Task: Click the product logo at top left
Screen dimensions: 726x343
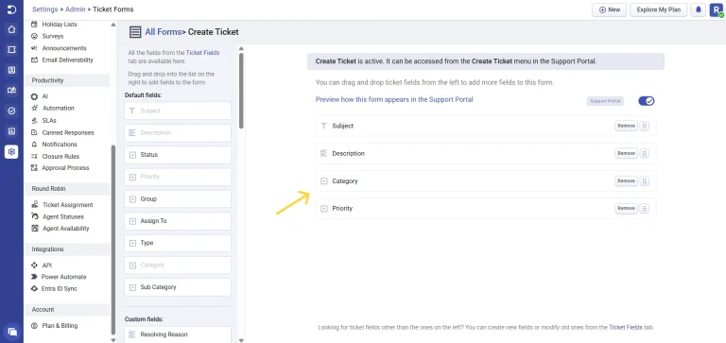Action: tap(11, 9)
